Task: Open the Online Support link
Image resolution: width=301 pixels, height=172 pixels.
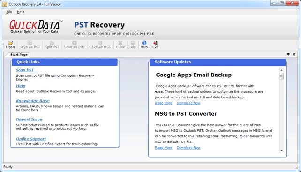Action: (x=31, y=139)
